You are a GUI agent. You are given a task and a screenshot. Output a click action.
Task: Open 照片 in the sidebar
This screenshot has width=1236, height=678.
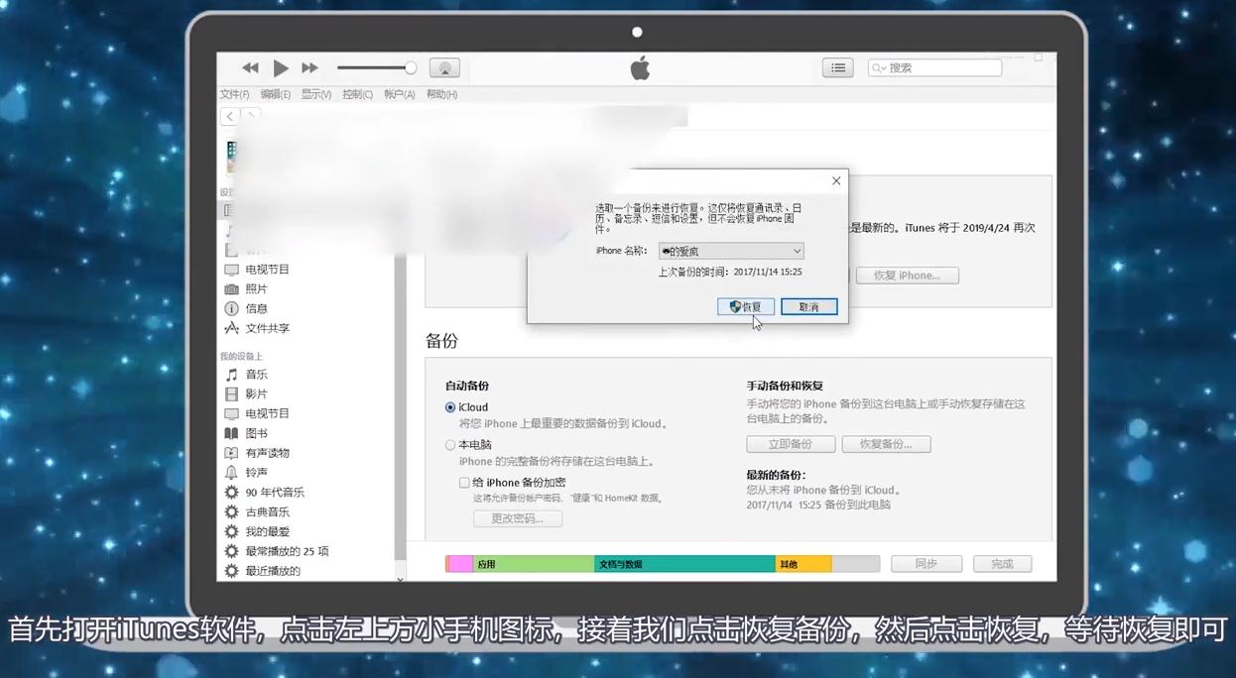coord(257,289)
